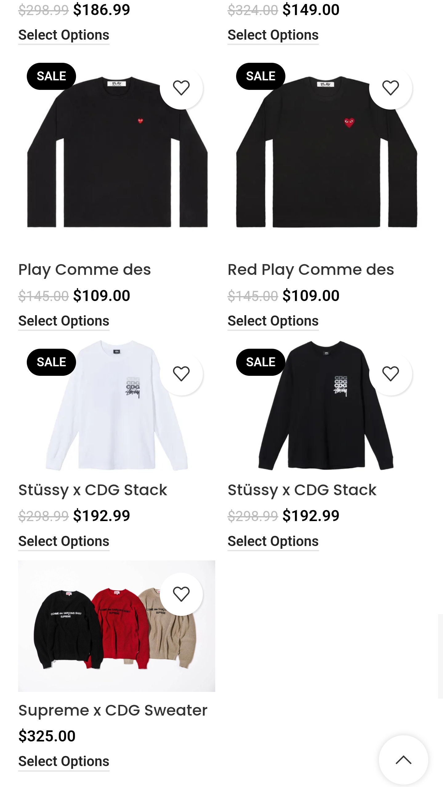The width and height of the screenshot is (443, 787).
Task: Favorite the Play Comme des black shirt
Action: (181, 88)
